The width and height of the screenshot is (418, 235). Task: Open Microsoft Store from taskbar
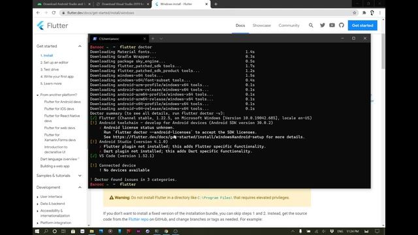click(x=72, y=231)
